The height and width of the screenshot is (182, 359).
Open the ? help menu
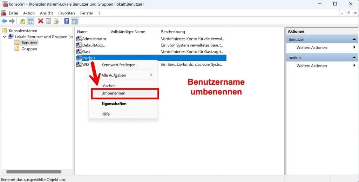pyautogui.click(x=99, y=13)
